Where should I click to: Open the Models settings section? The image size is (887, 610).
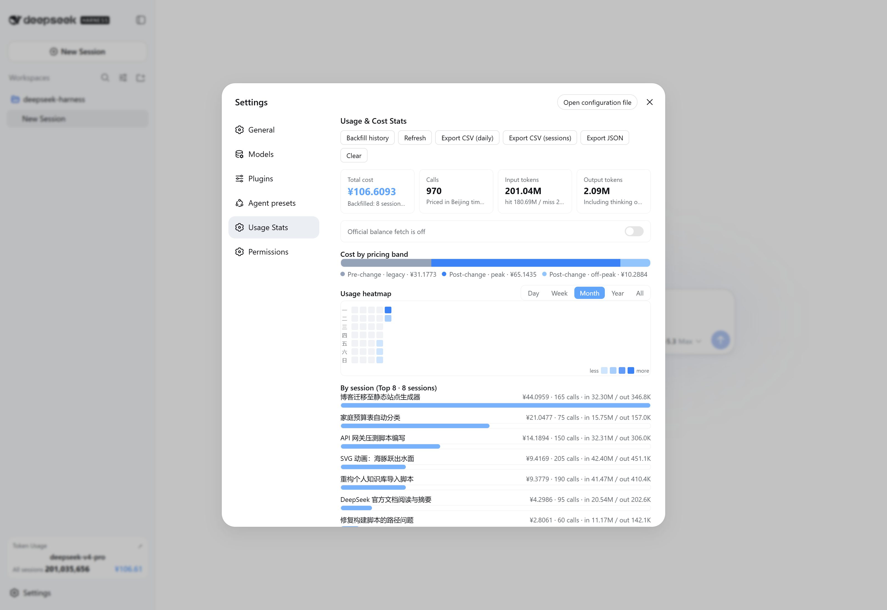point(274,154)
